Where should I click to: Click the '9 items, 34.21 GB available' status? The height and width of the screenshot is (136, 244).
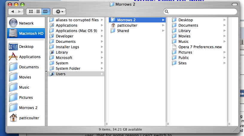pyautogui.click(x=120, y=129)
